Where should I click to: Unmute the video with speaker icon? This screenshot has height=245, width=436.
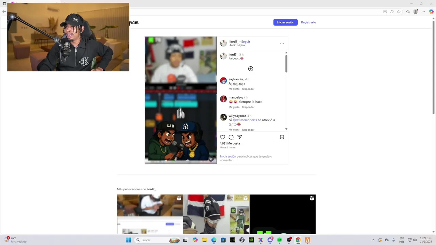pyautogui.click(x=211, y=159)
